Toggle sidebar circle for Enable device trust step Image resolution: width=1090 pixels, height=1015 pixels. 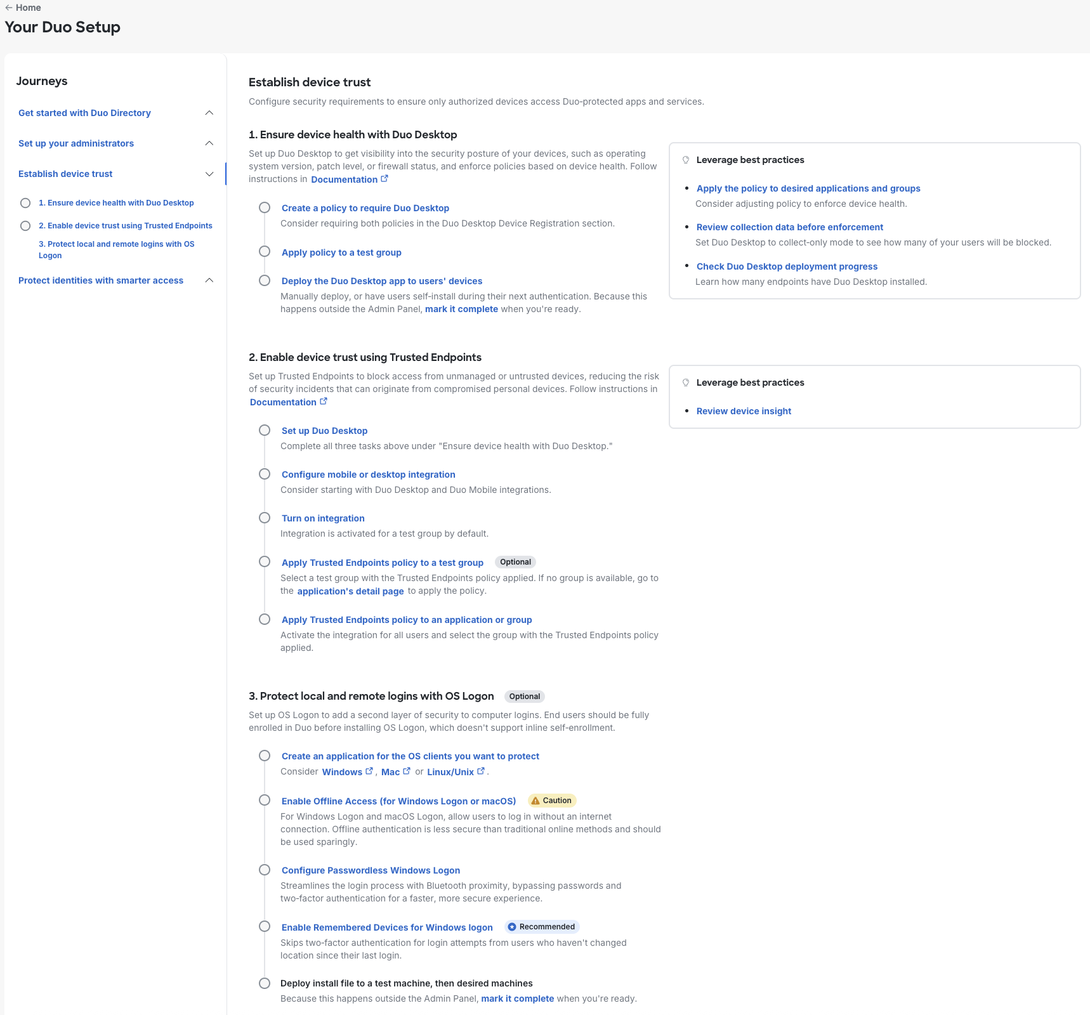click(x=25, y=226)
